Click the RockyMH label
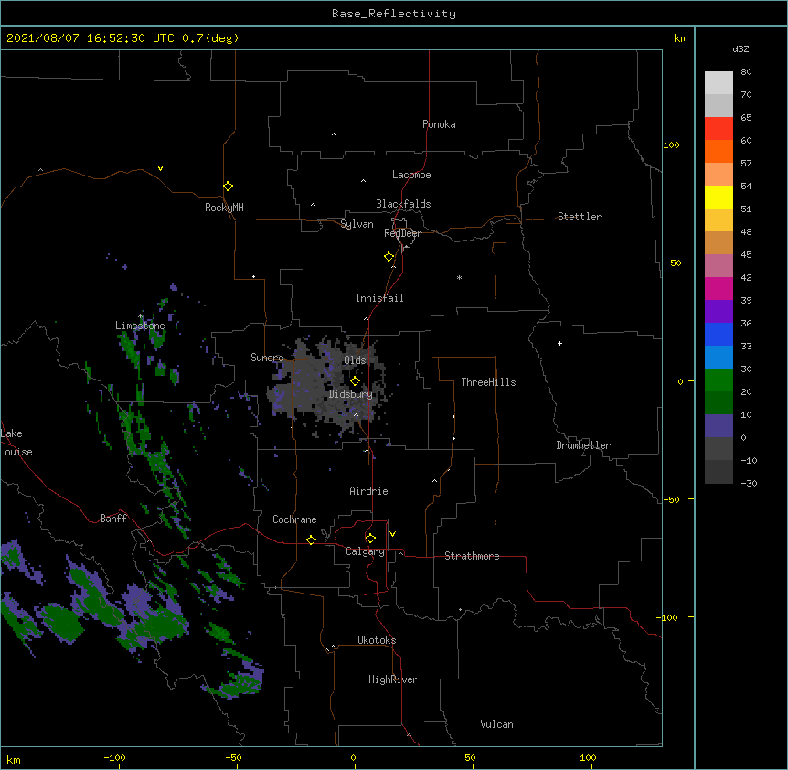 tap(224, 207)
